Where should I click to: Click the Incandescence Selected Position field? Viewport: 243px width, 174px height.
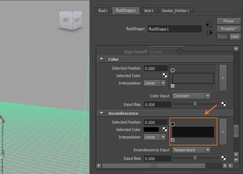[x=156, y=122]
